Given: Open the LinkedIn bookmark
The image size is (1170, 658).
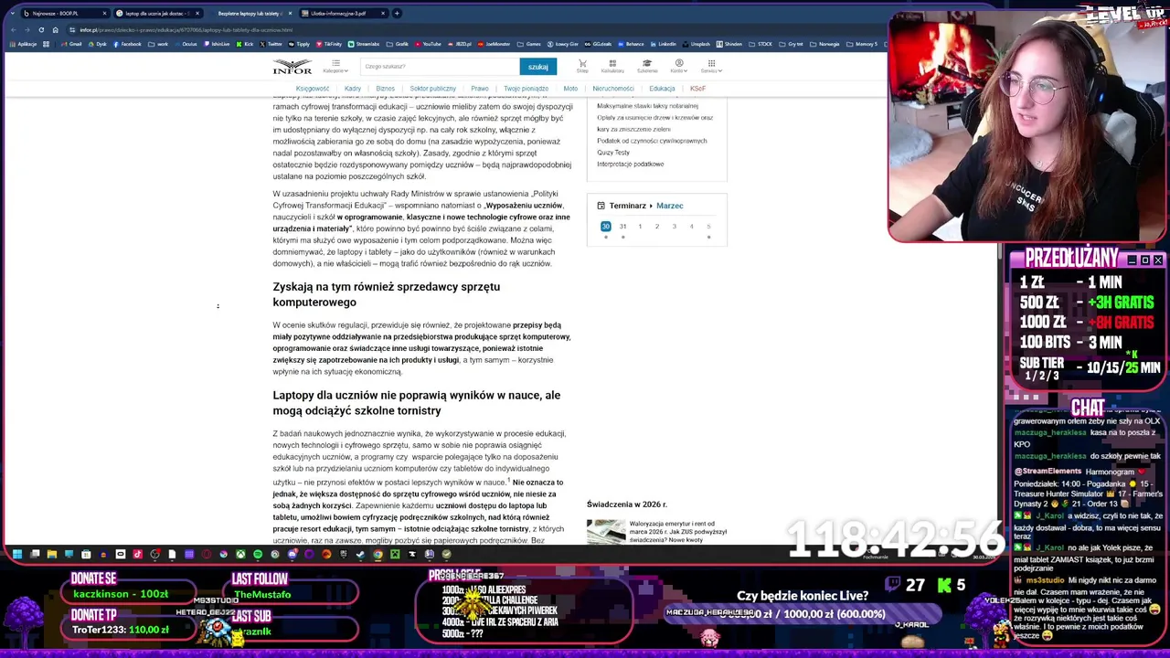Looking at the screenshot, I should [x=664, y=44].
